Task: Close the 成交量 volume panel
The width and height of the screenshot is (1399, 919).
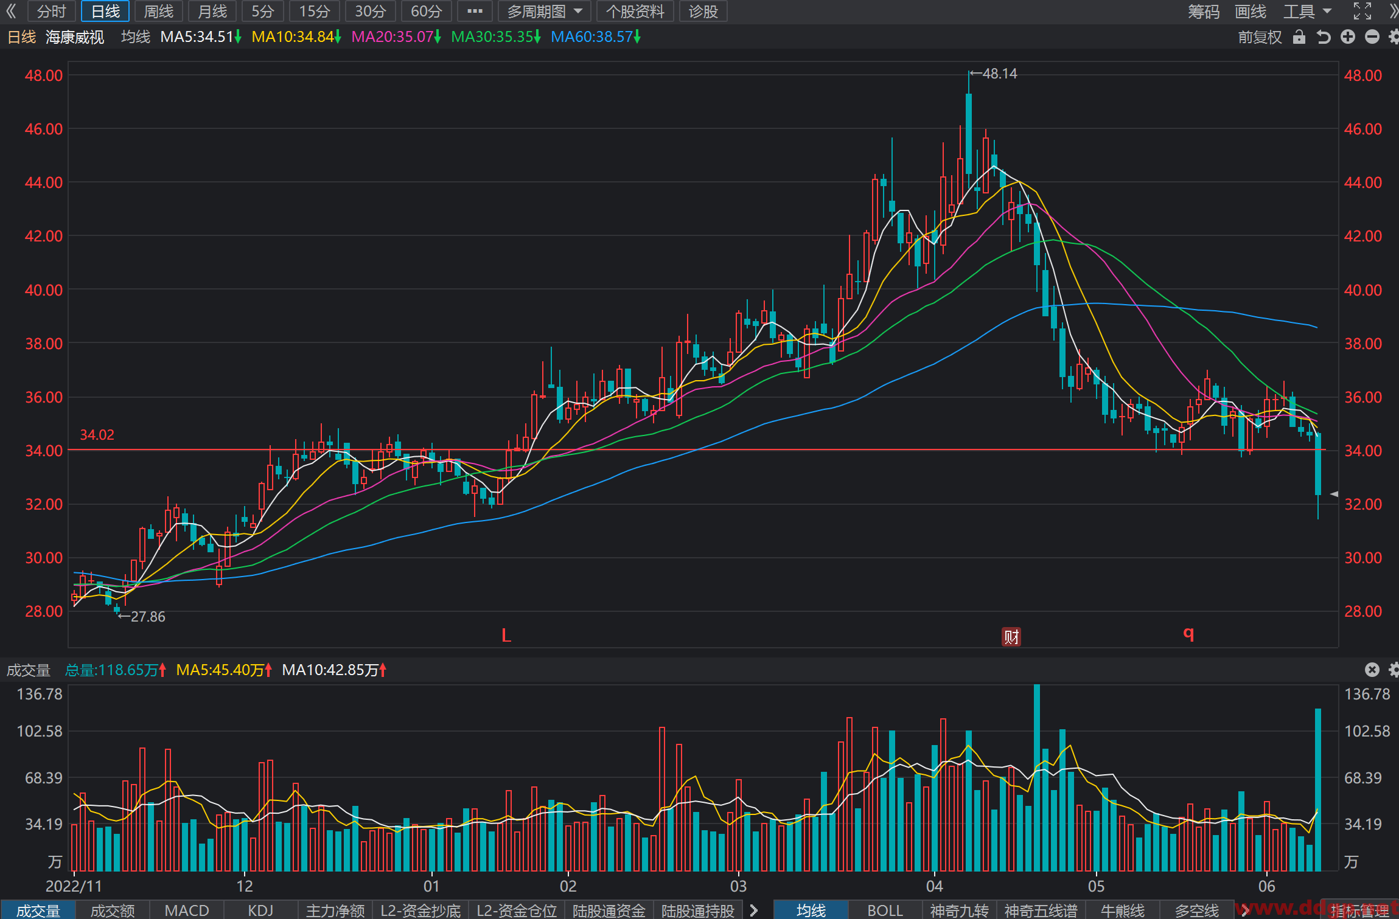Action: 1372,670
